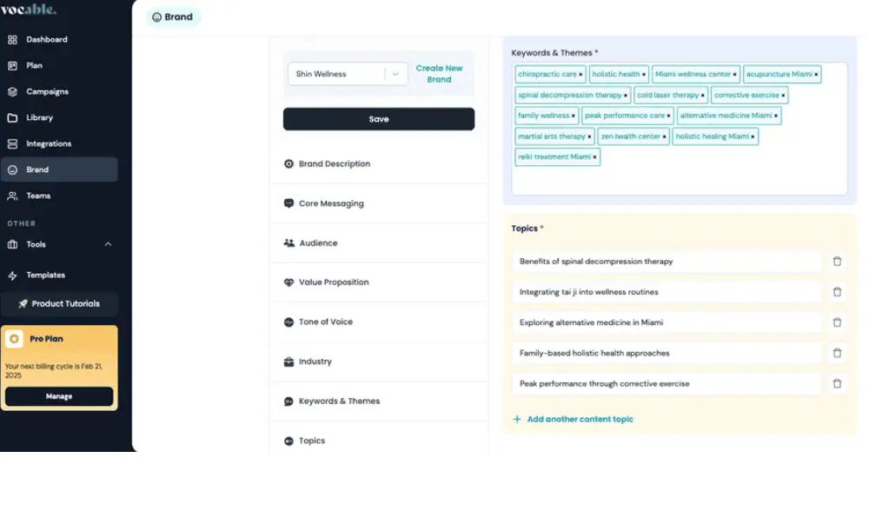The height and width of the screenshot is (511, 869).
Task: Jump to the Brand Description section
Action: pos(334,164)
